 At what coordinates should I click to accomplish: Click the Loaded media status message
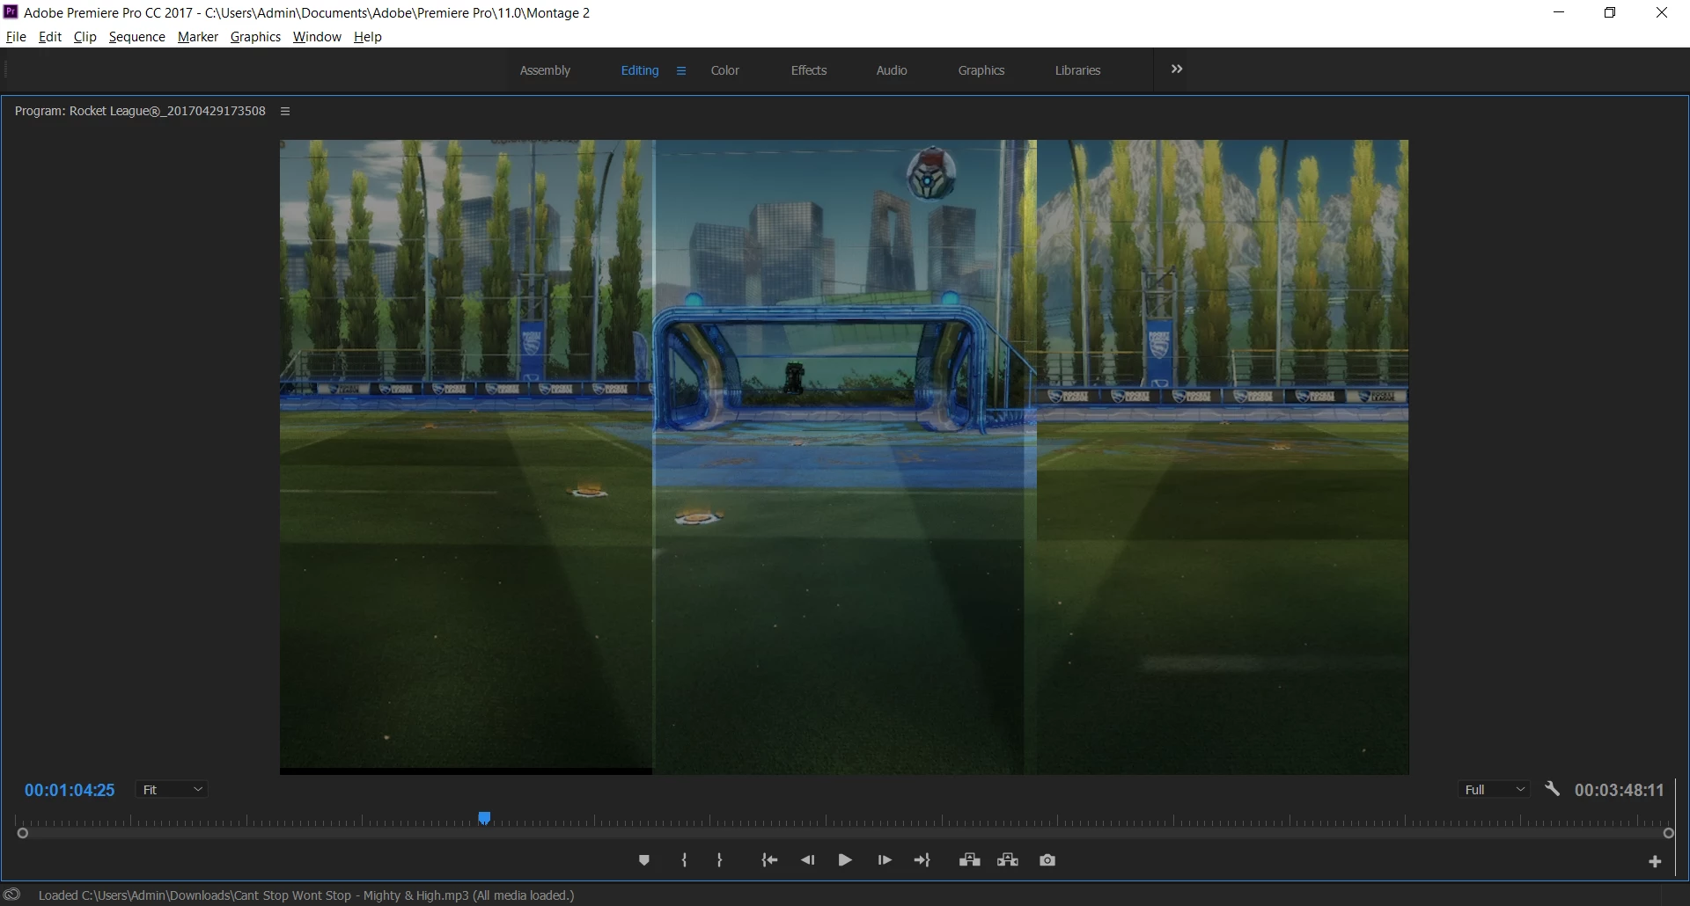coord(306,895)
